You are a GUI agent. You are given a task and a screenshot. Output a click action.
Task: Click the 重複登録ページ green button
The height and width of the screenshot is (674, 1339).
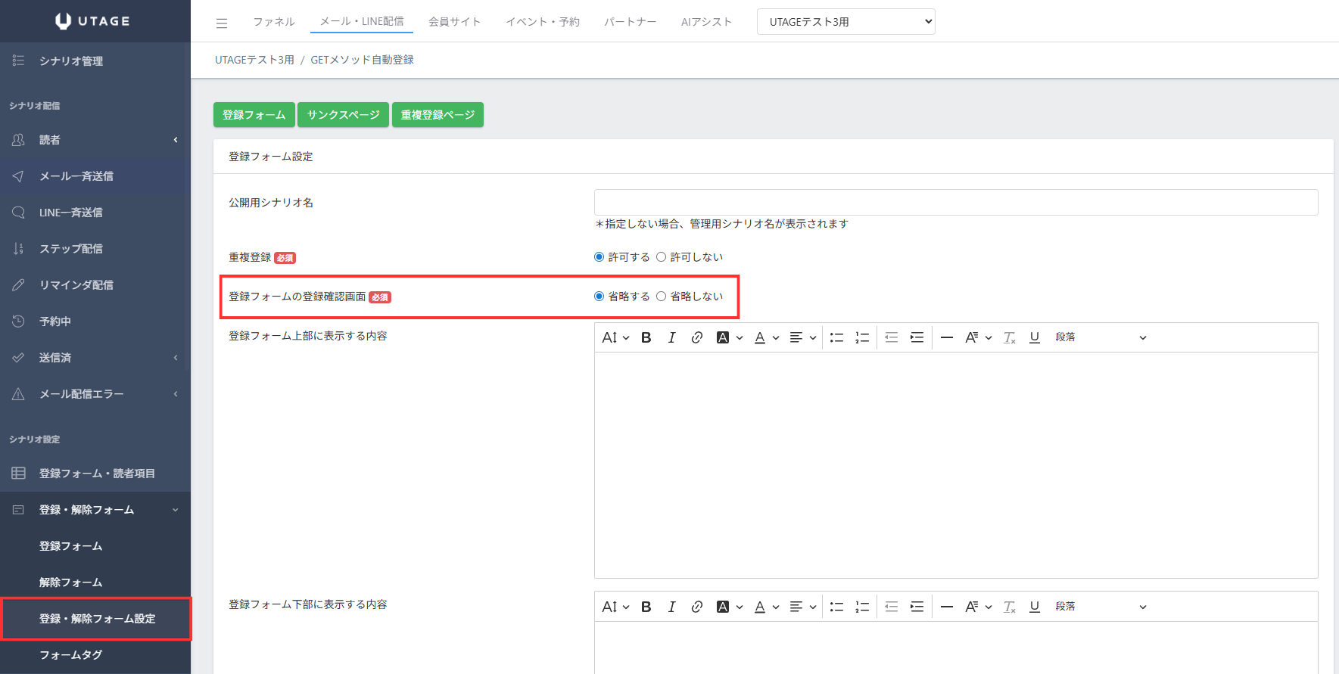(438, 115)
